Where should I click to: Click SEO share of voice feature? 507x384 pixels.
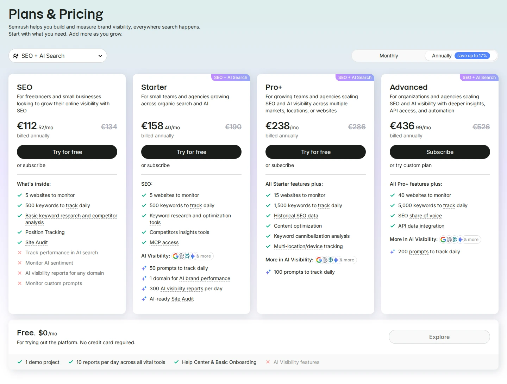coord(420,216)
